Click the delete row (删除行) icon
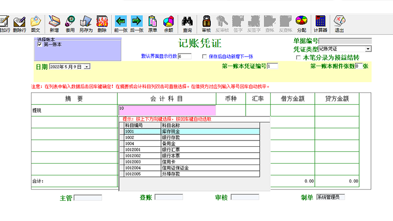 tap(19, 24)
